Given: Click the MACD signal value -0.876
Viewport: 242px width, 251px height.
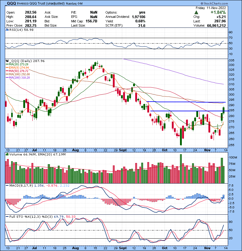Looking at the screenshot, I should tap(52, 186).
